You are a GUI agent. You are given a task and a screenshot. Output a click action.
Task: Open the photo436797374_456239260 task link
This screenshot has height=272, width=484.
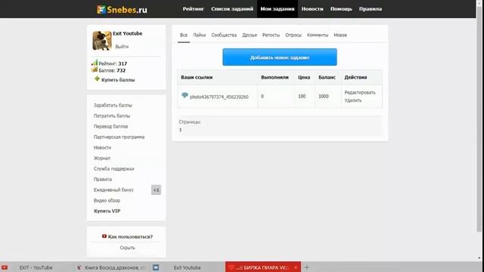pos(219,97)
